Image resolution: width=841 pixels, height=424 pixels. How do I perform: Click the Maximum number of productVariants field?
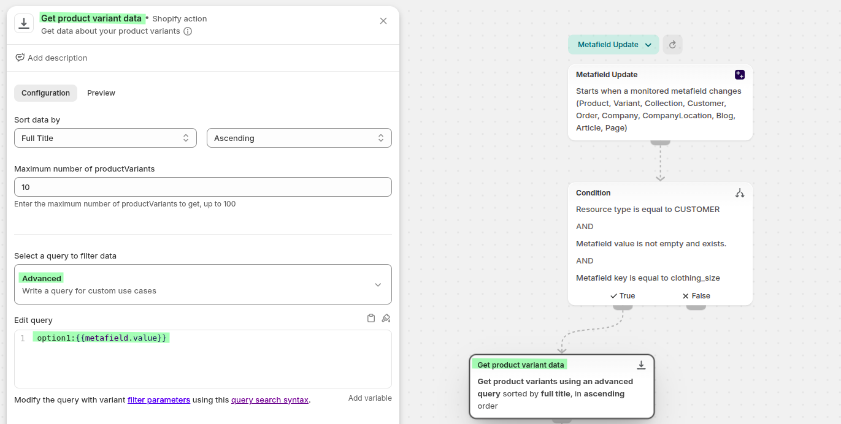point(202,187)
